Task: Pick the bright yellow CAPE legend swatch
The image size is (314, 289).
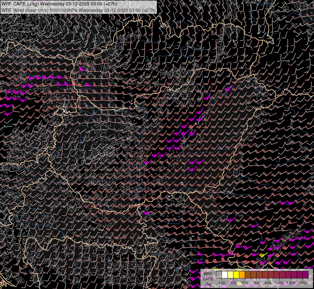Action: tap(236, 275)
